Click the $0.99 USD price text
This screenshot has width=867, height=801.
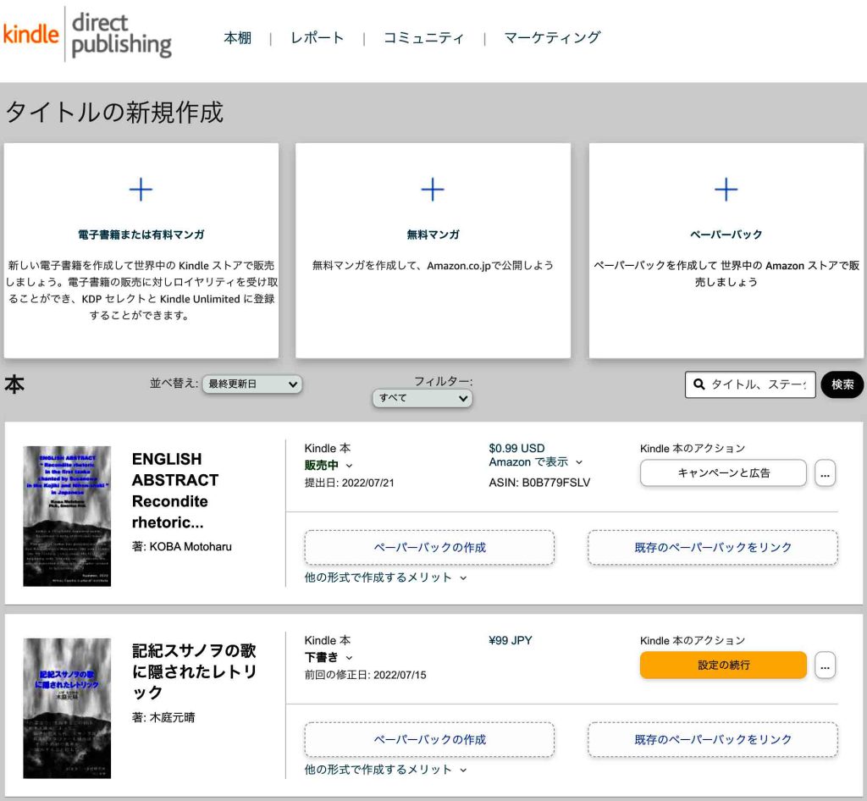coord(516,448)
